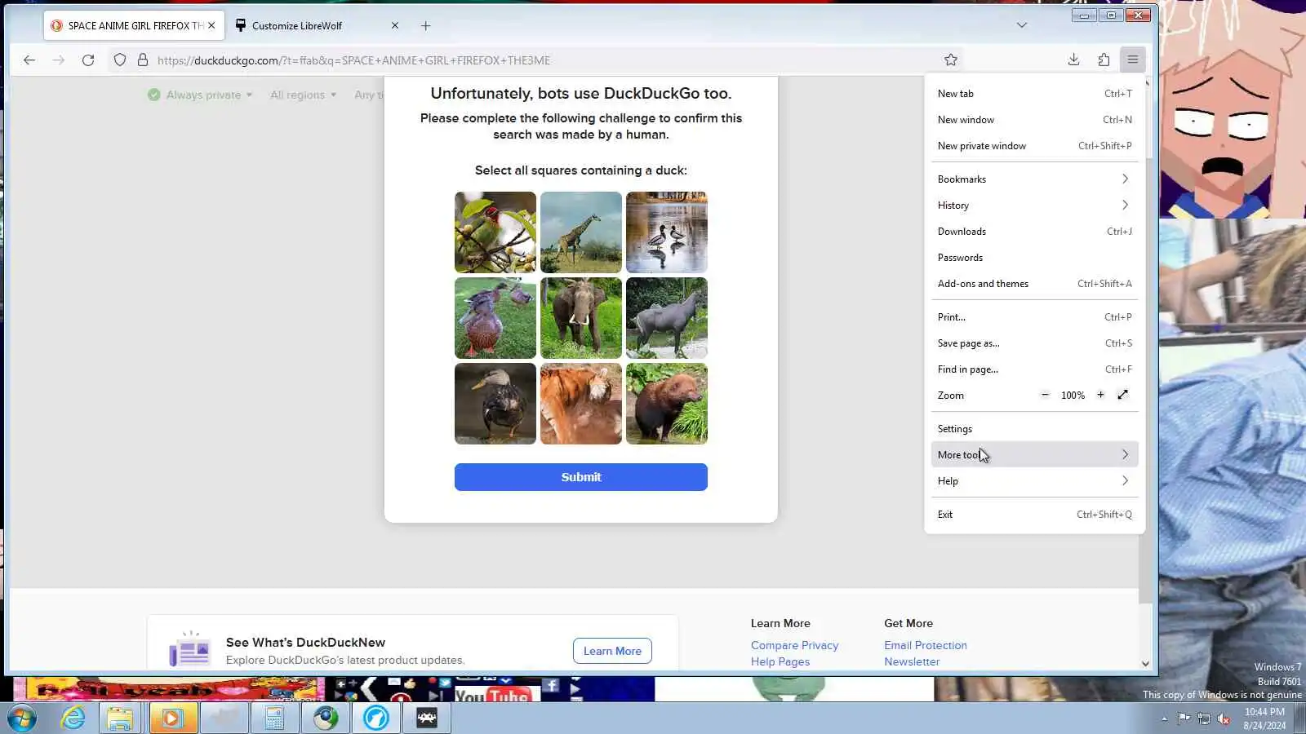Launch Internet Explorer from the taskbar
1306x734 pixels.
pos(73,719)
